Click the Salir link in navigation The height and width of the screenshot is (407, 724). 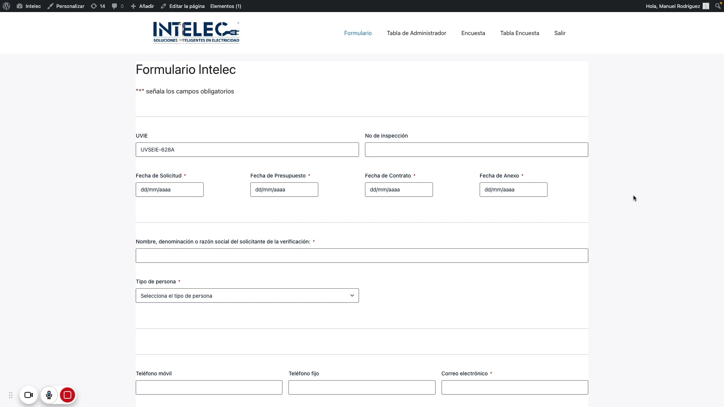(x=560, y=33)
